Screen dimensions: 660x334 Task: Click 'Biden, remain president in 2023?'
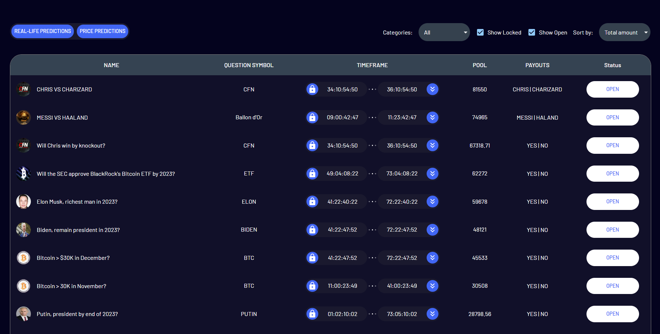pyautogui.click(x=78, y=230)
